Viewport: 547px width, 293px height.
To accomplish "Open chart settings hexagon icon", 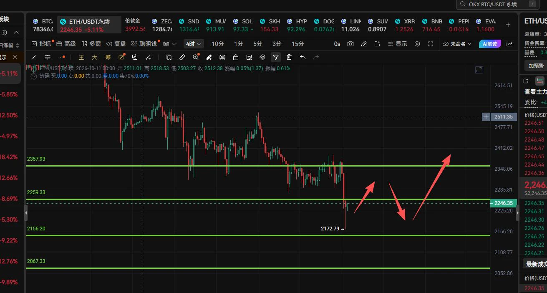I will (x=417, y=44).
